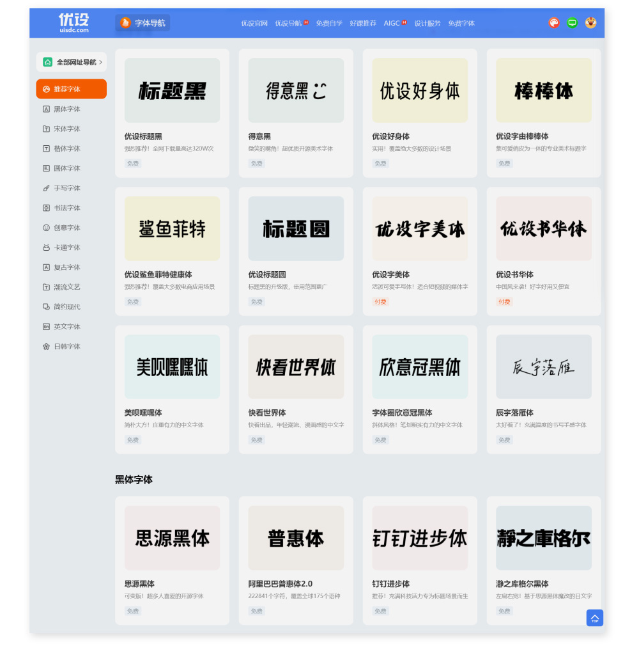
Task: Click the 英文字体 sidebar icon
Action: pos(46,326)
